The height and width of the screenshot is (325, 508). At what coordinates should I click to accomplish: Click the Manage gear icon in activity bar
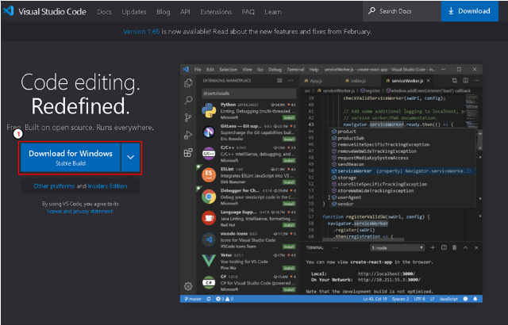(x=188, y=286)
